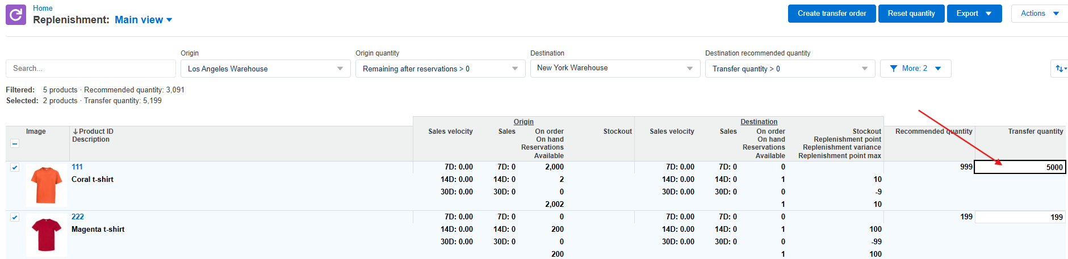Click origin available value 2,002
Viewport: 1068px width, 259px height.
pos(554,205)
